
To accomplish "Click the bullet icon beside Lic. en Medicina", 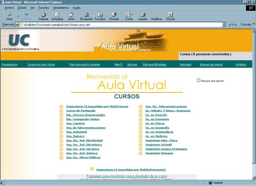I will click(x=141, y=136).
